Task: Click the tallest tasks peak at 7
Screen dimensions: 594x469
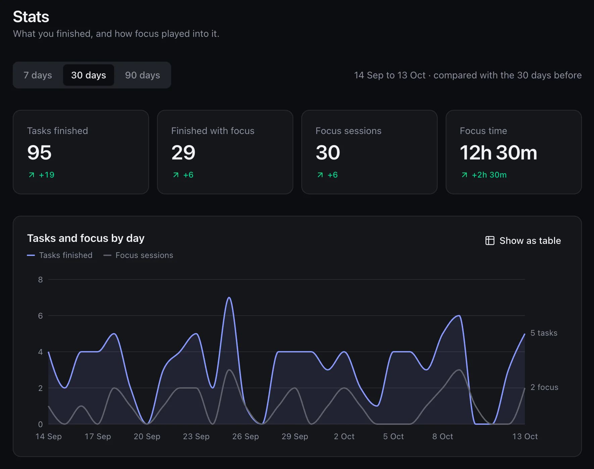Action: (x=229, y=297)
